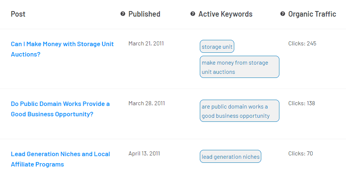Click the Published column header
Image resolution: width=346 pixels, height=182 pixels.
144,14
